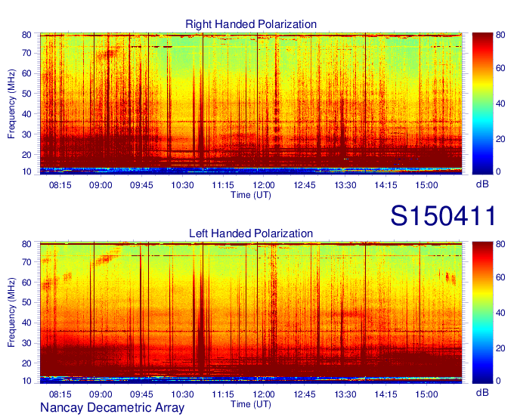
Task: Click '20' on upper frequency axis
Action: pyautogui.click(x=27, y=155)
